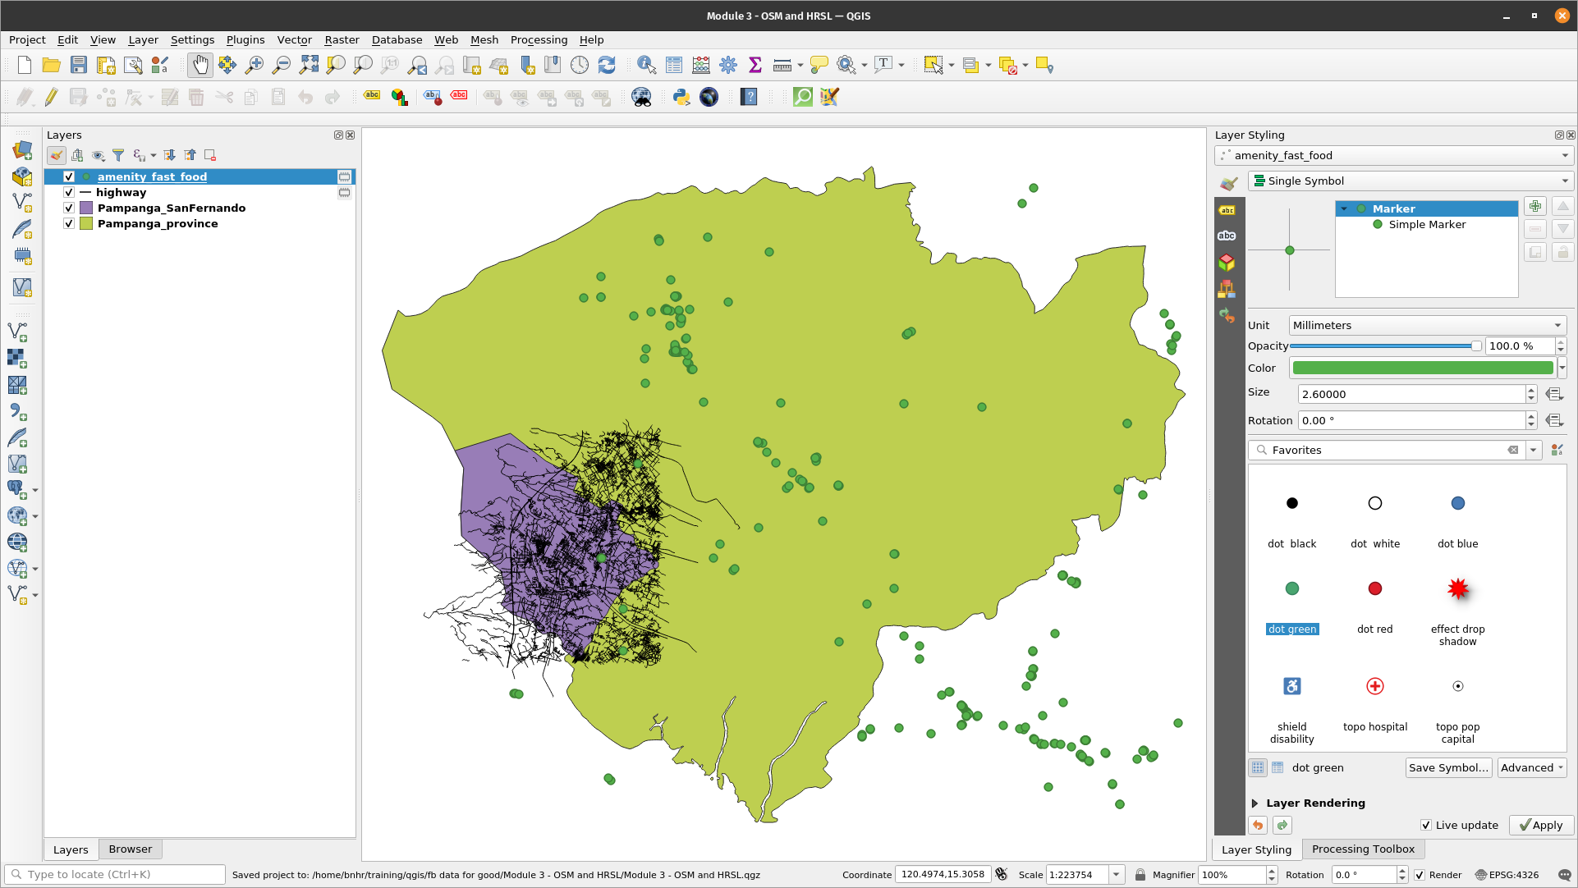Open the Identify Features tool
The image size is (1578, 888).
646,66
